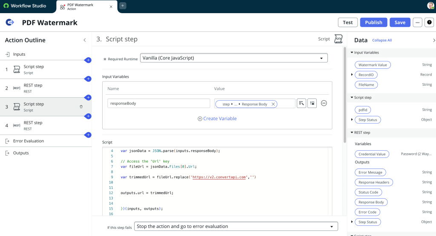Close the PDF Watermark tab
The width and height of the screenshot is (436, 236).
[x=111, y=7]
